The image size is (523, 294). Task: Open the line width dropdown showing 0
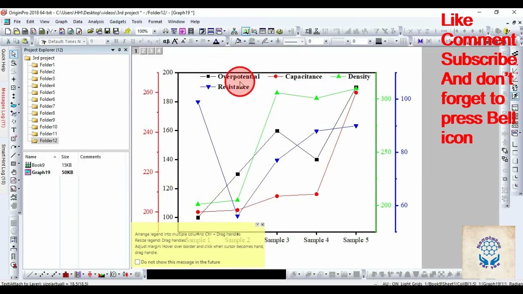coord(326,41)
